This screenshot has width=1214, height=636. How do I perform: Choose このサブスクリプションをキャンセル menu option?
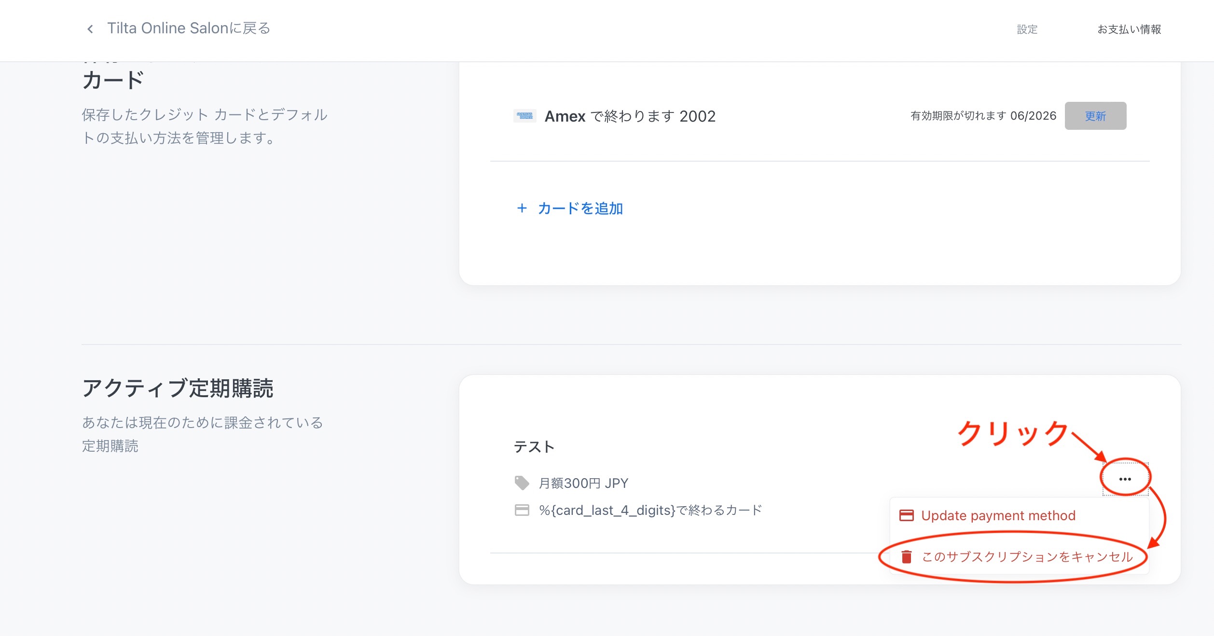[1027, 557]
